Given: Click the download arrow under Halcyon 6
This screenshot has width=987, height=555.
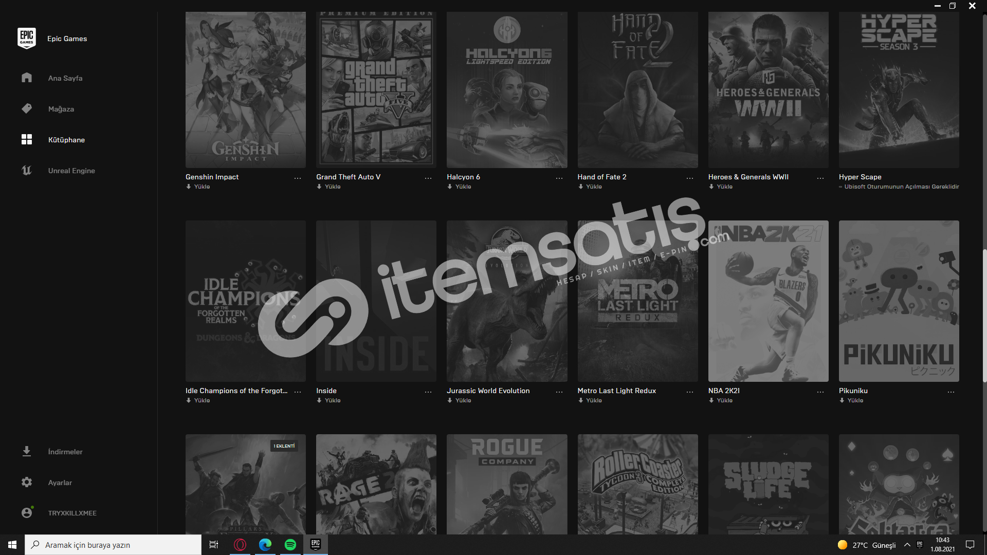Looking at the screenshot, I should tap(450, 187).
